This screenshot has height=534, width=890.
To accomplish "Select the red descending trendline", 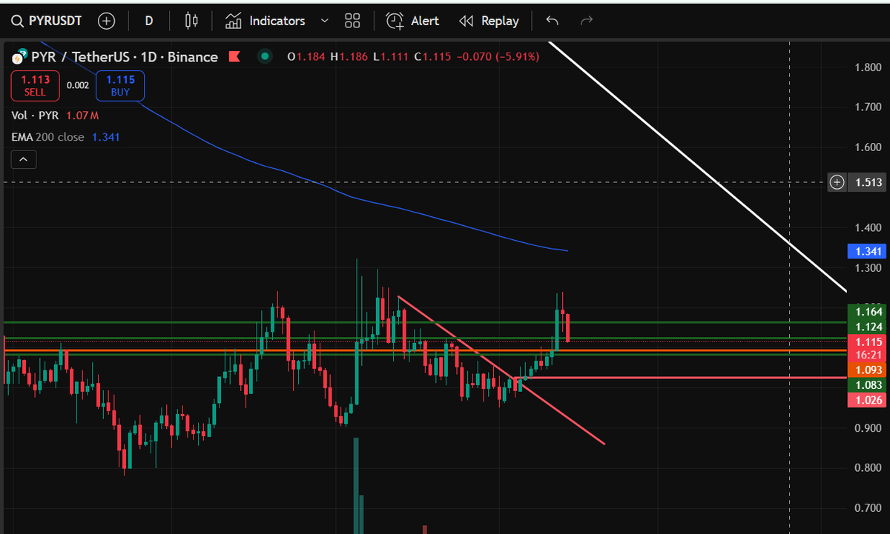I will tap(501, 370).
